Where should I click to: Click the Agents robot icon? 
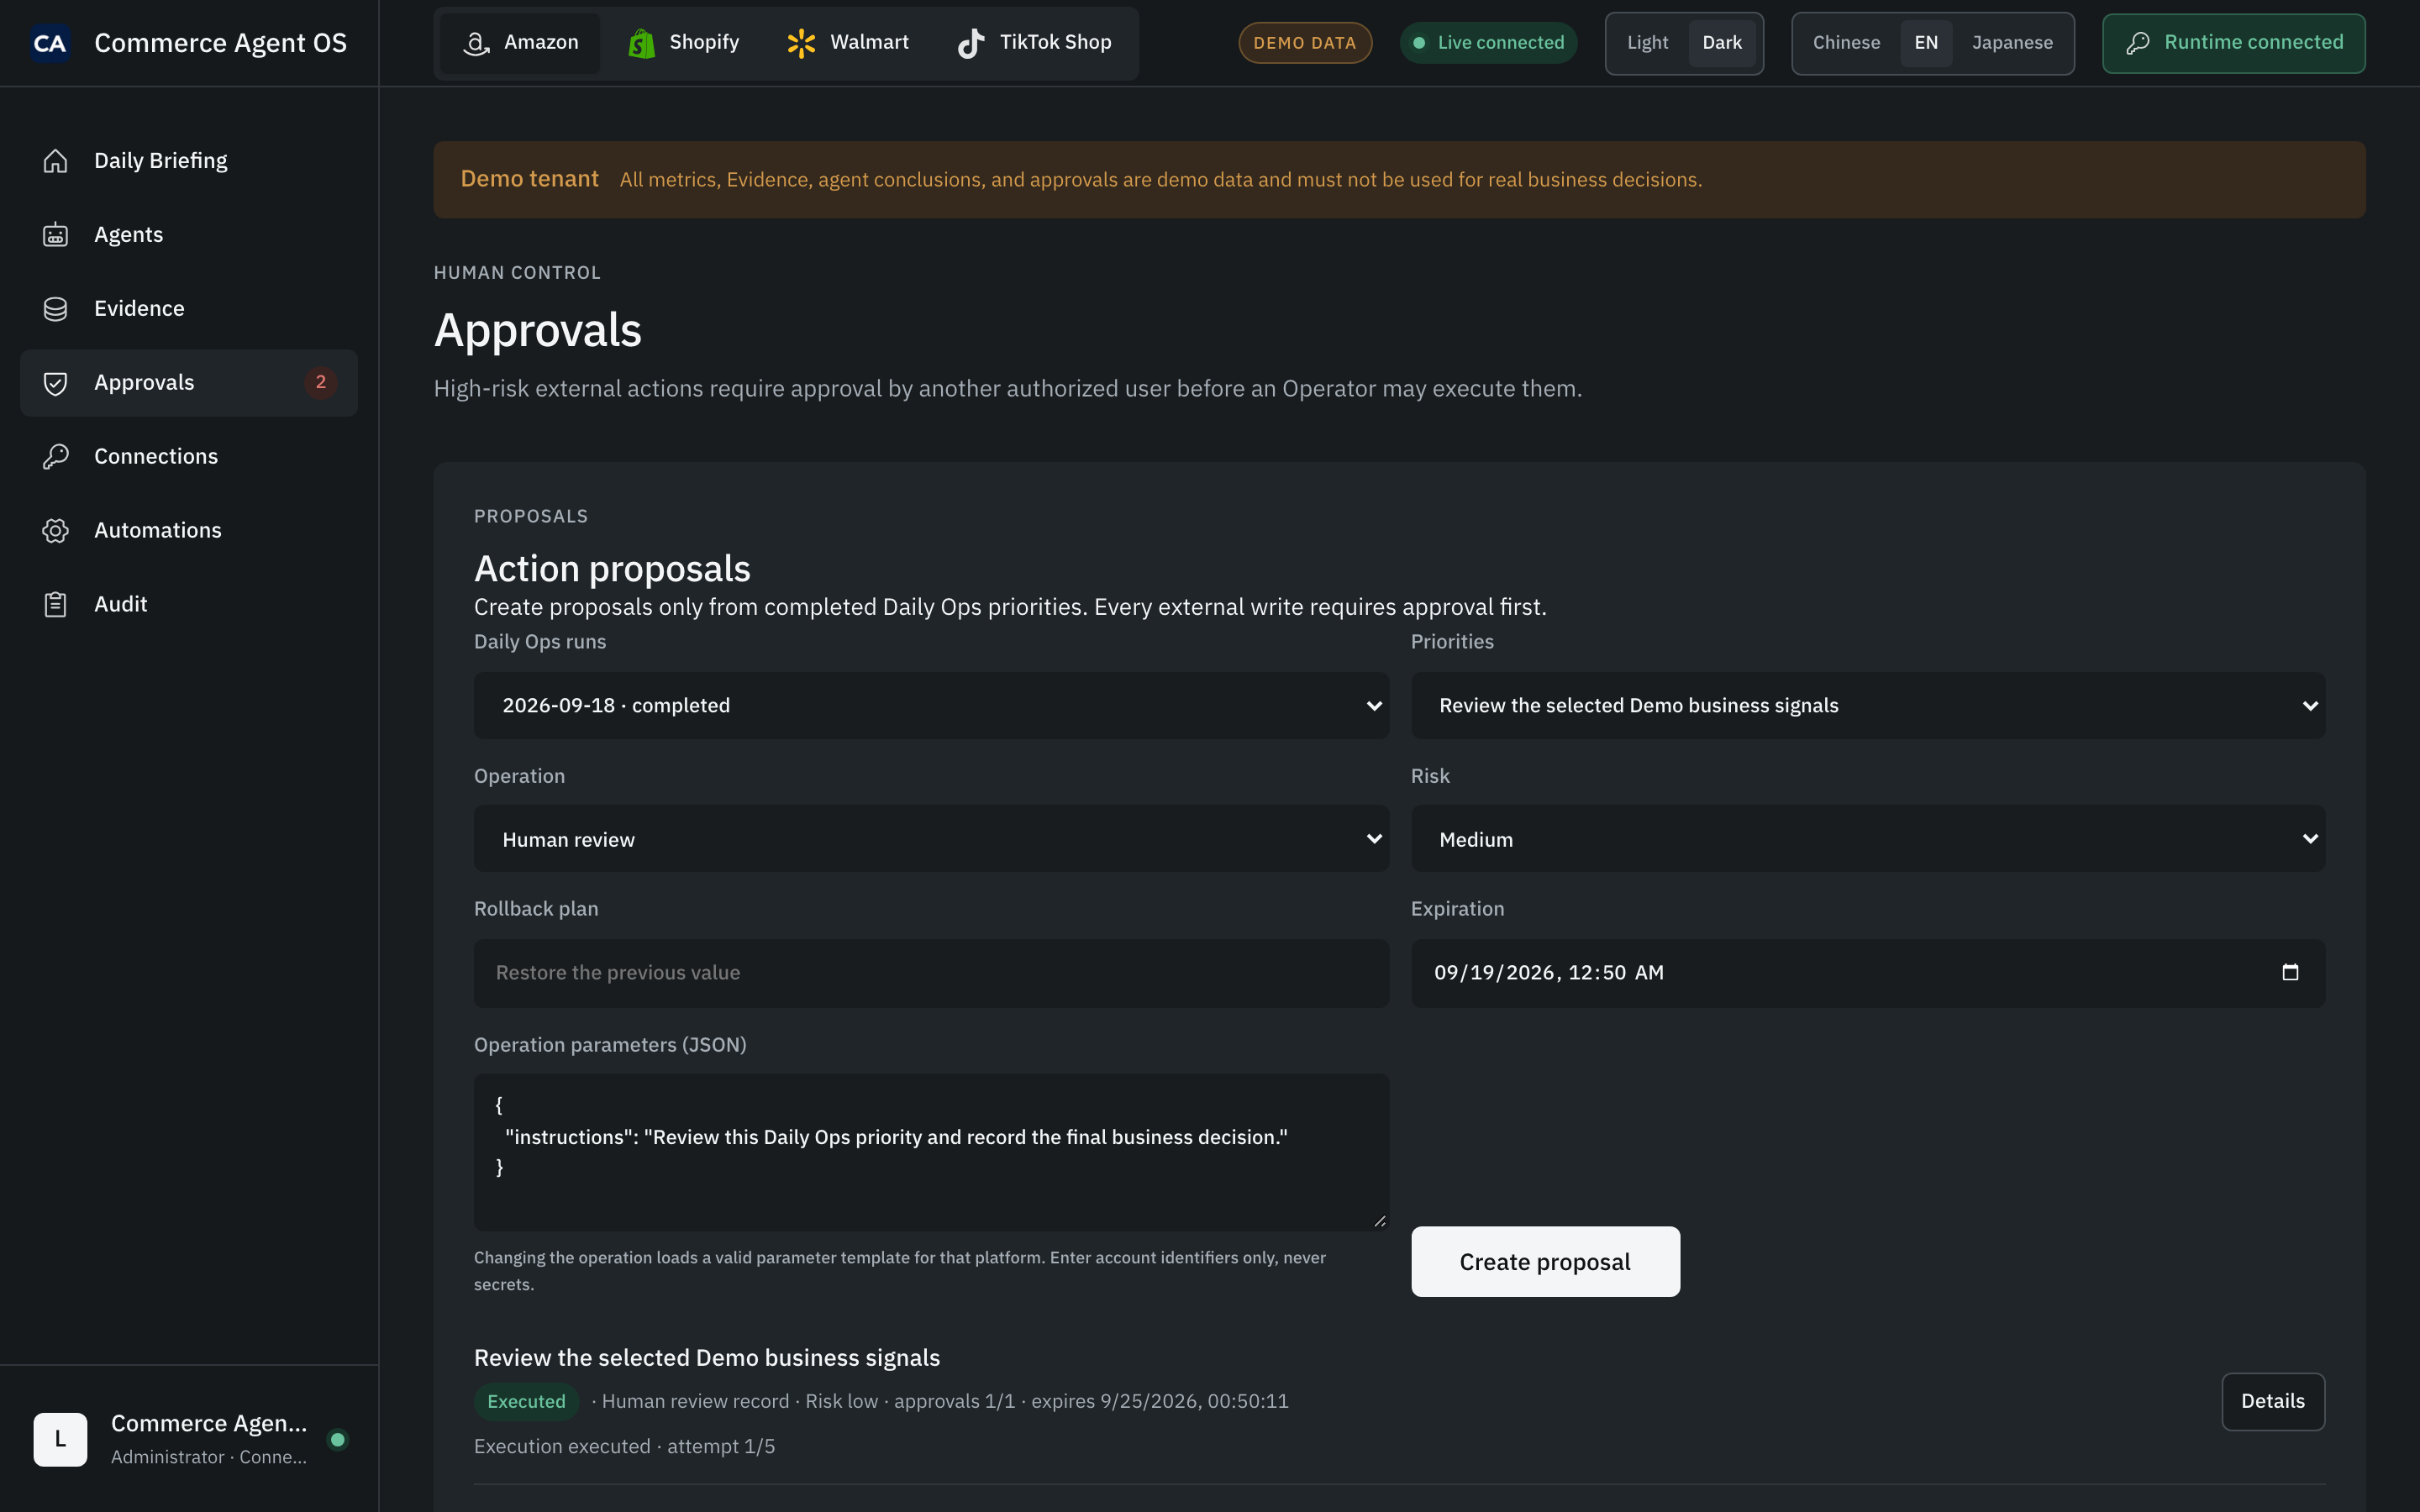point(55,235)
